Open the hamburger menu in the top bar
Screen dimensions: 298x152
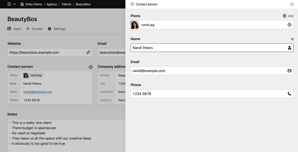point(11,4)
